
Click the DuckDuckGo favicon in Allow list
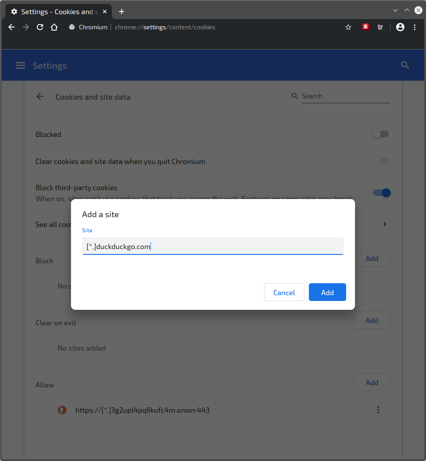[62, 410]
